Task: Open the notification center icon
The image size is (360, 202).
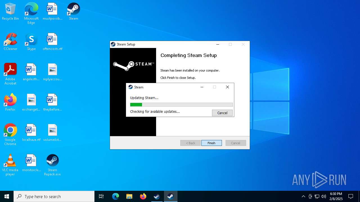Action: point(351,196)
